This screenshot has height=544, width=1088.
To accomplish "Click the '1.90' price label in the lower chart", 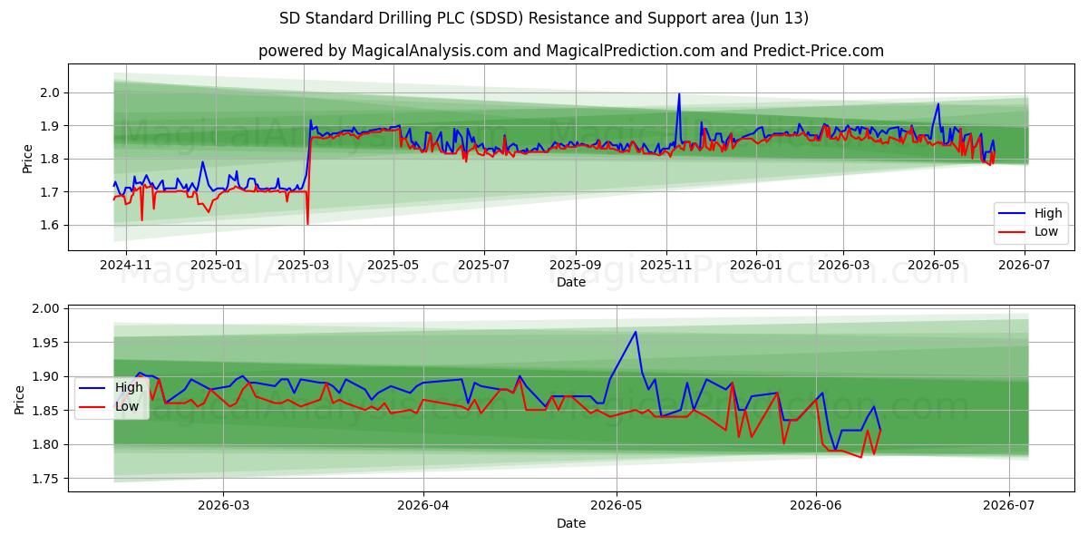I will point(47,377).
